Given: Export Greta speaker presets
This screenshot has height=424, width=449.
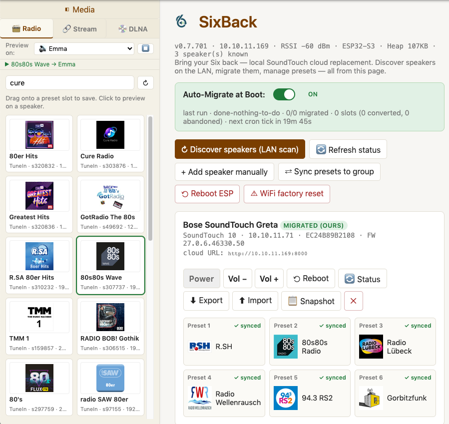Looking at the screenshot, I should tap(206, 301).
